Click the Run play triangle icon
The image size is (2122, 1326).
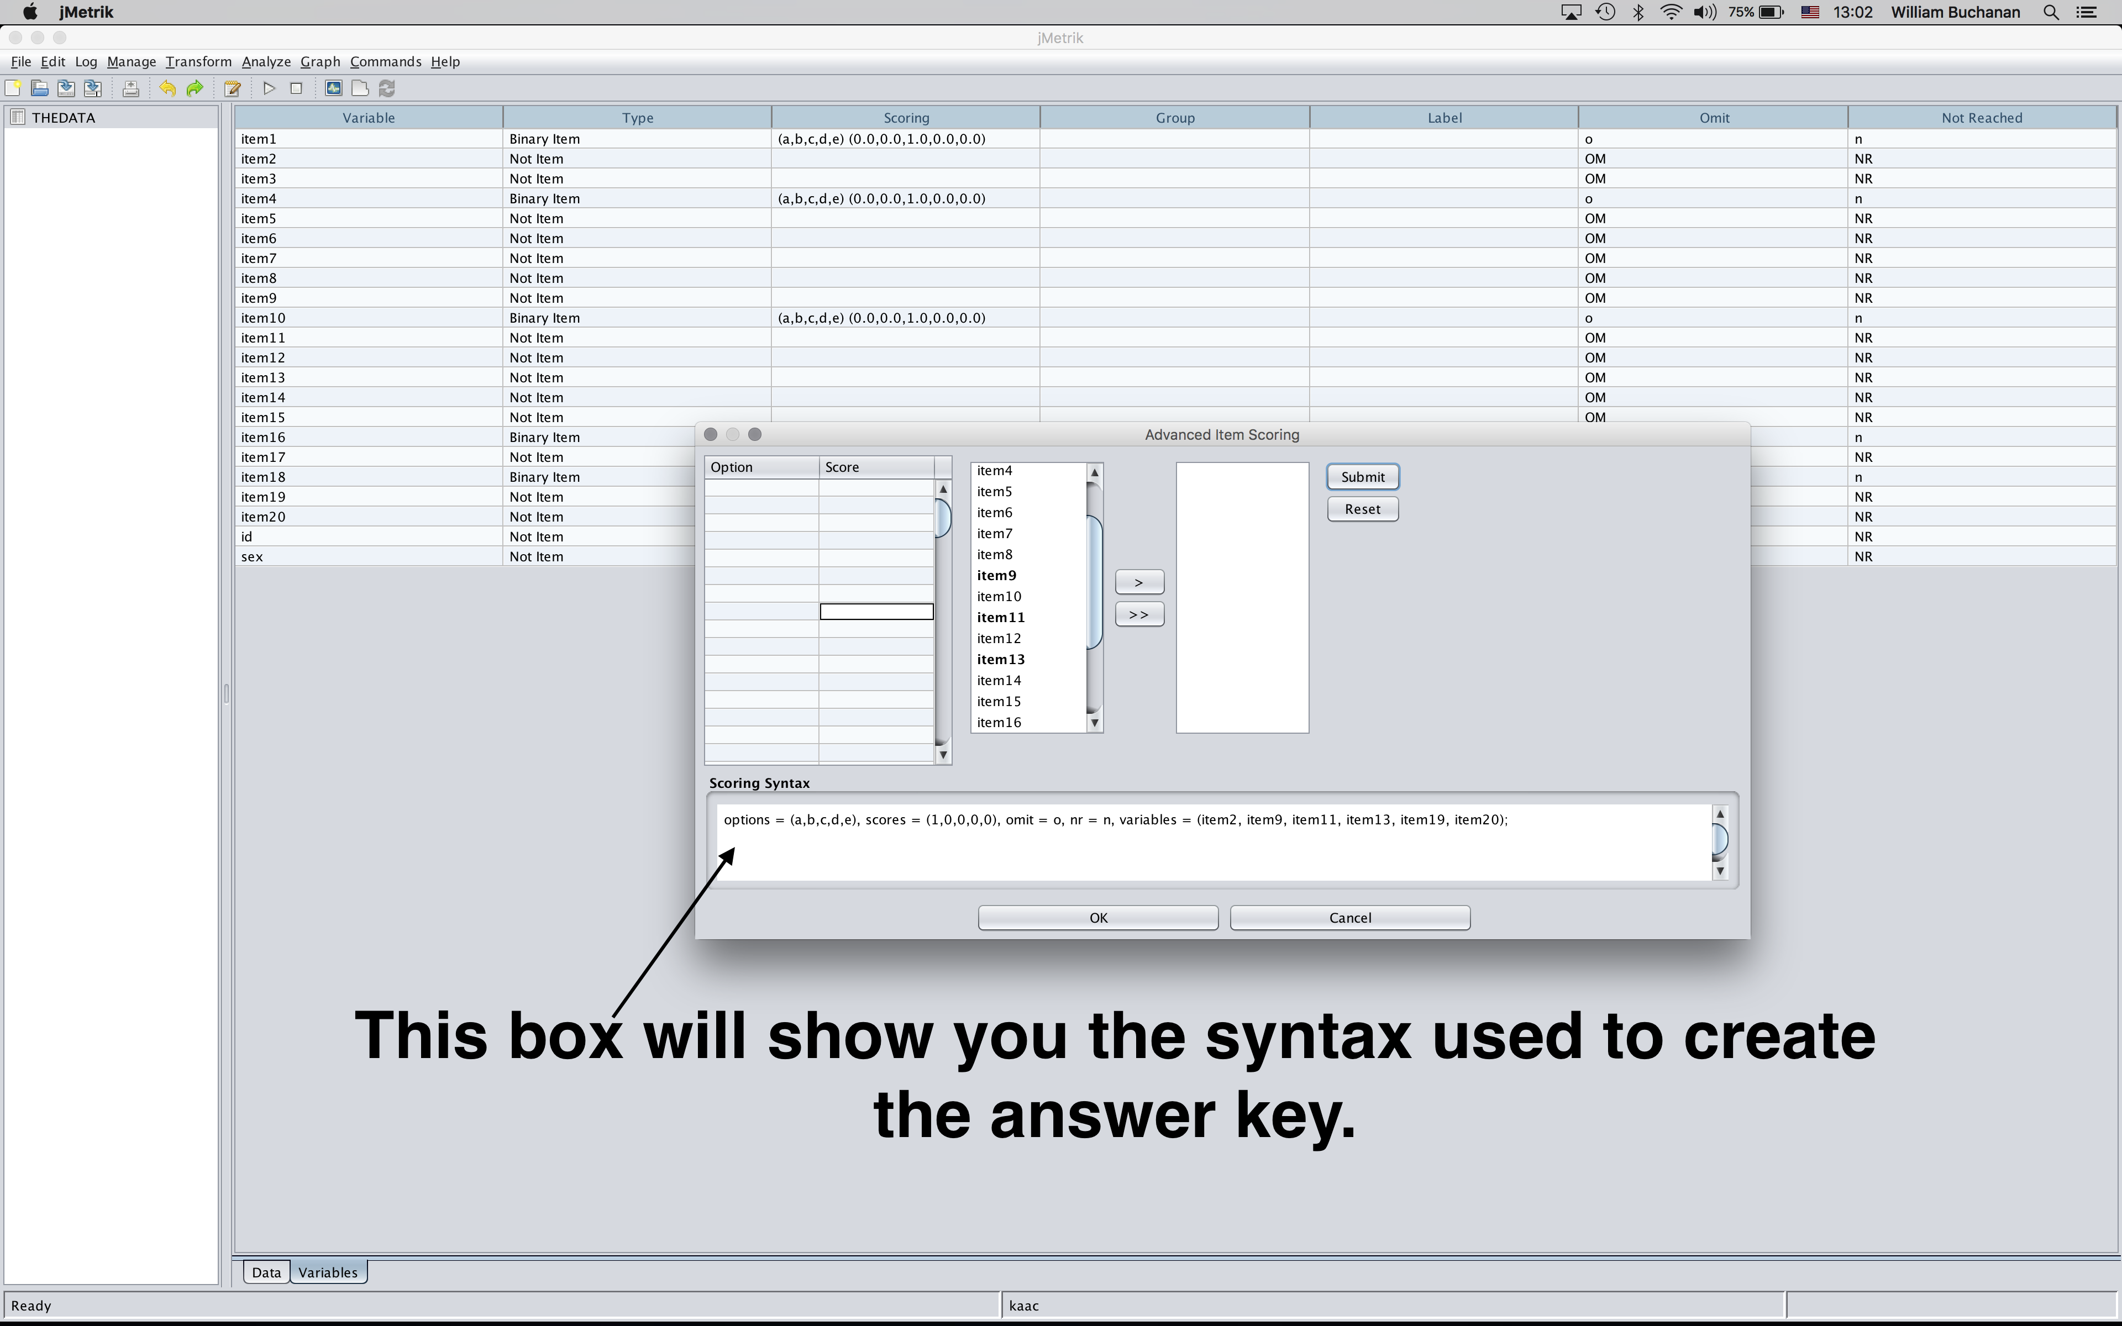click(269, 88)
